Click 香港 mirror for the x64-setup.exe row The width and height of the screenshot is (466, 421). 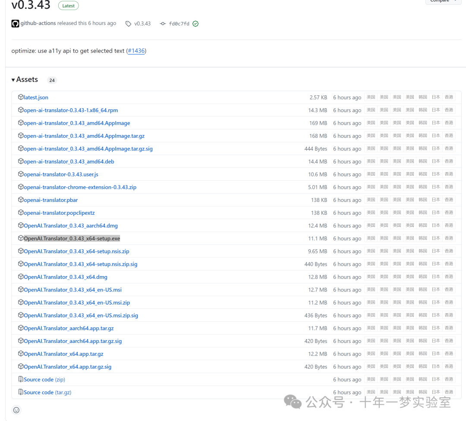point(449,238)
